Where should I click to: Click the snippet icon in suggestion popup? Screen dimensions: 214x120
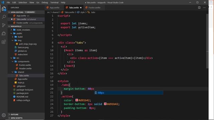tap(96, 93)
